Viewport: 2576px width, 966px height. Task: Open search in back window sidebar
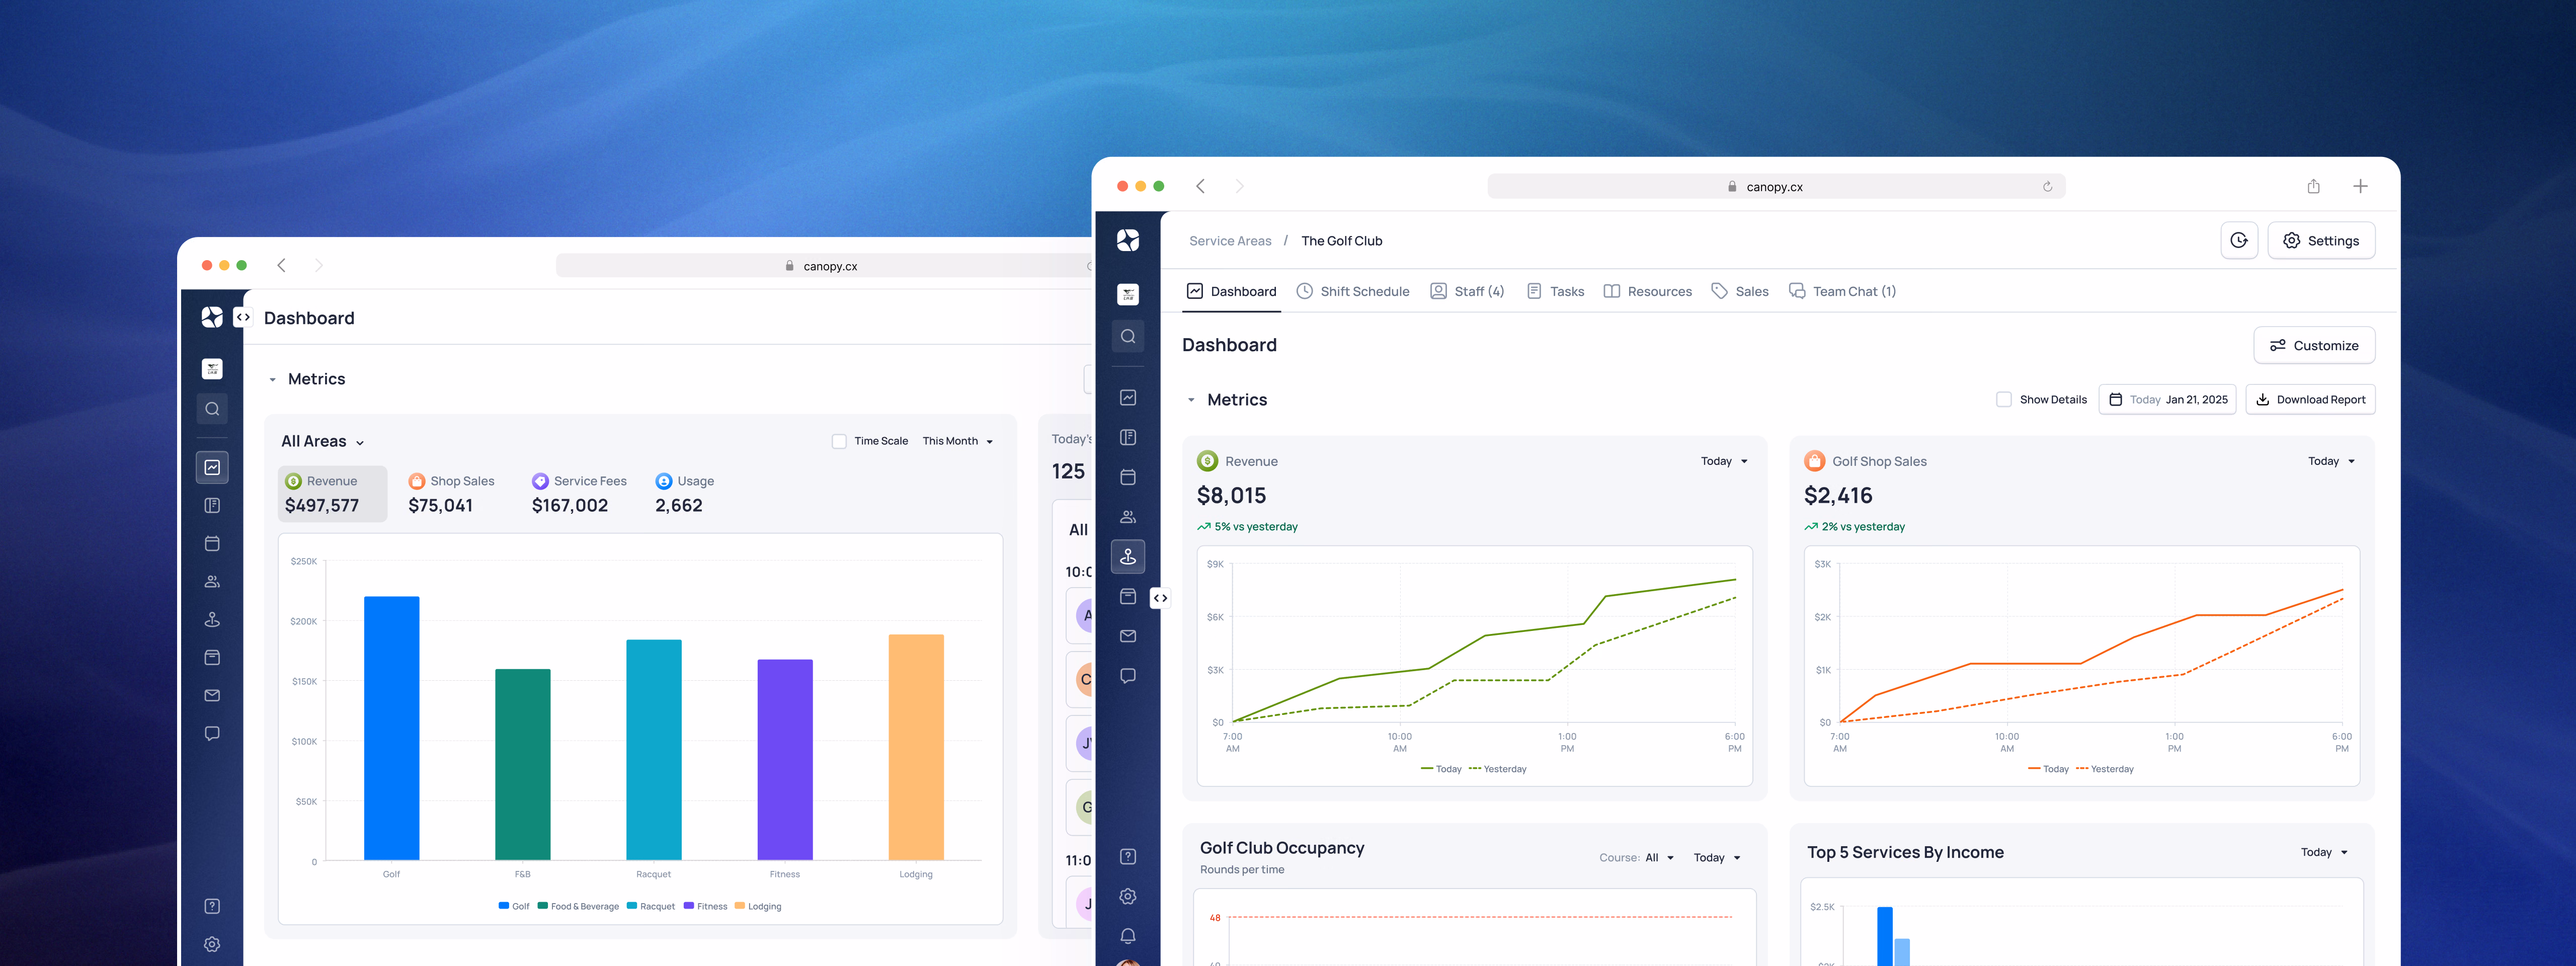(x=212, y=409)
